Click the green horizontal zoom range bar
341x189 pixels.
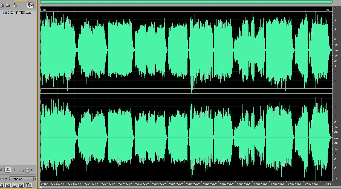point(186,2)
